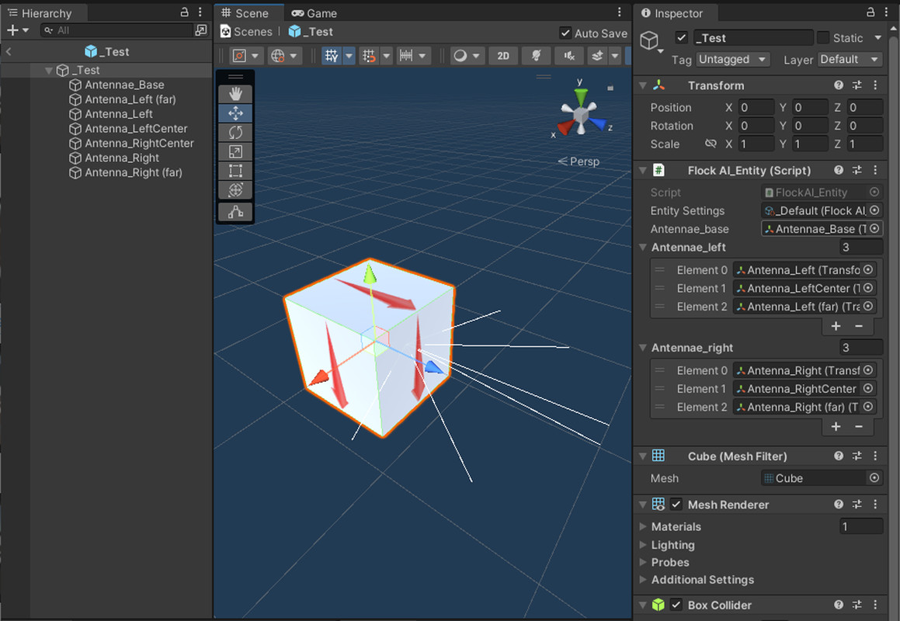Expand the Materials foldout
Screen dimensions: 900x621
pyautogui.click(x=643, y=526)
